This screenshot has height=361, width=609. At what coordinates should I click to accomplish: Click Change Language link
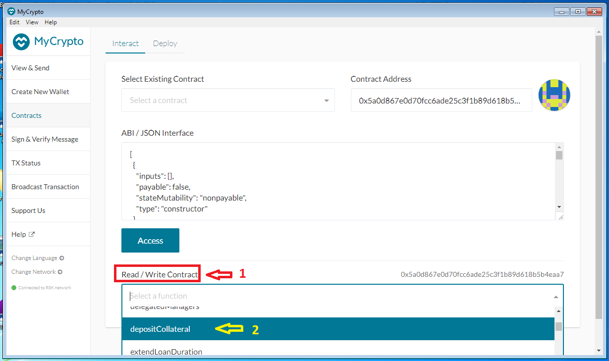coord(34,258)
